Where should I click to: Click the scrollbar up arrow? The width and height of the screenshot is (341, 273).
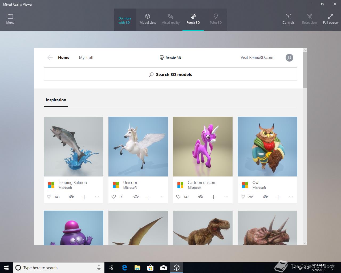click(x=305, y=50)
